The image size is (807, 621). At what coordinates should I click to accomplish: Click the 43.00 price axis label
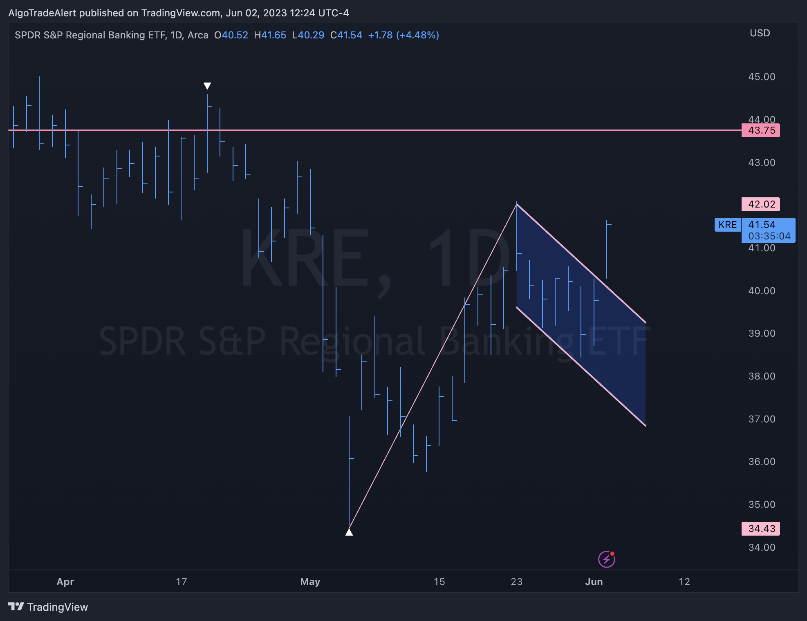click(x=762, y=163)
